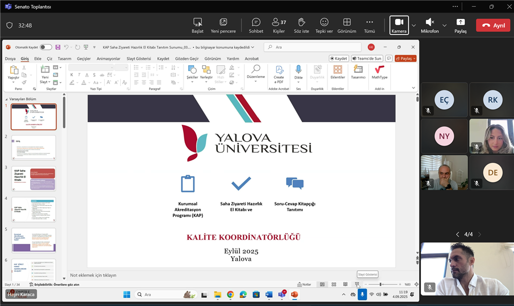Switch to Normal view in status bar

[322, 284]
